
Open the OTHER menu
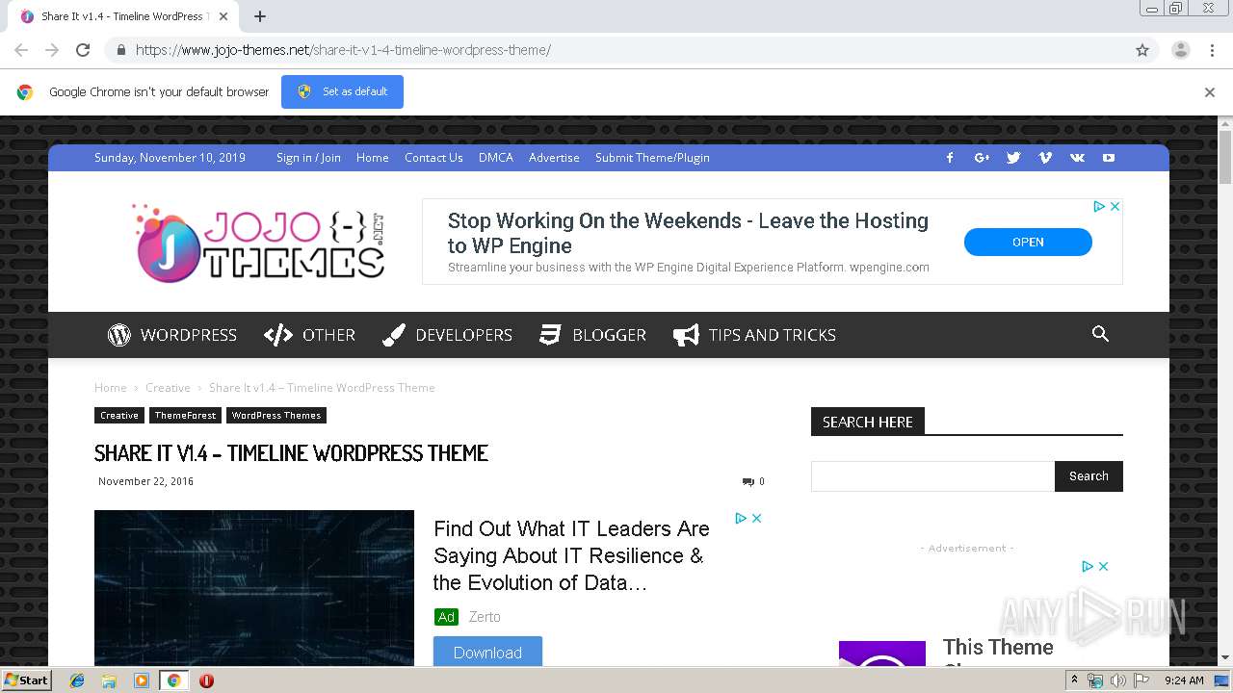click(309, 335)
